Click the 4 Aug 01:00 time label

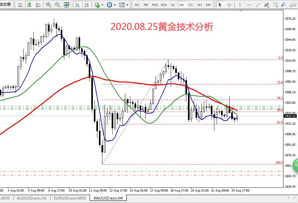click(x=16, y=191)
